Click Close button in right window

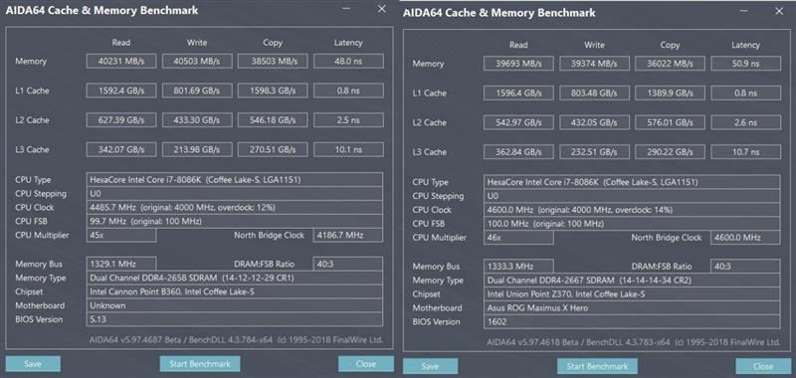[763, 366]
